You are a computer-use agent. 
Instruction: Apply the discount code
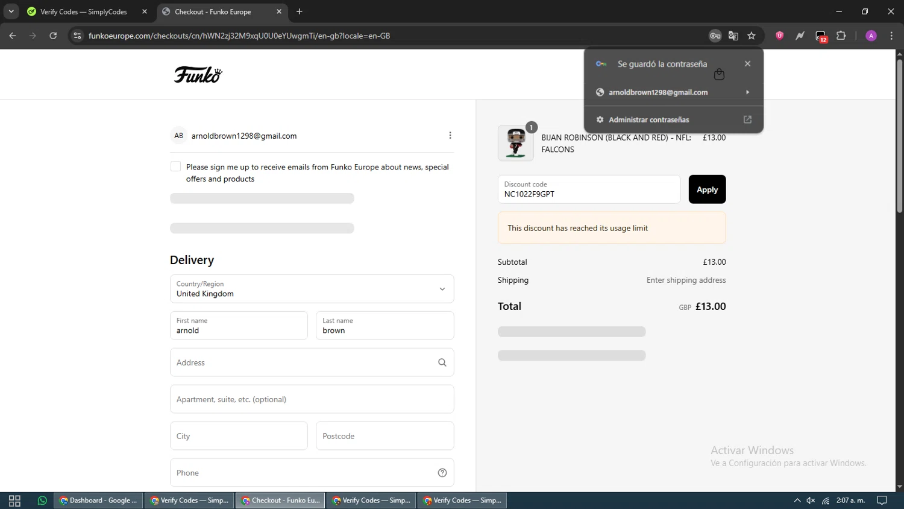(x=707, y=189)
